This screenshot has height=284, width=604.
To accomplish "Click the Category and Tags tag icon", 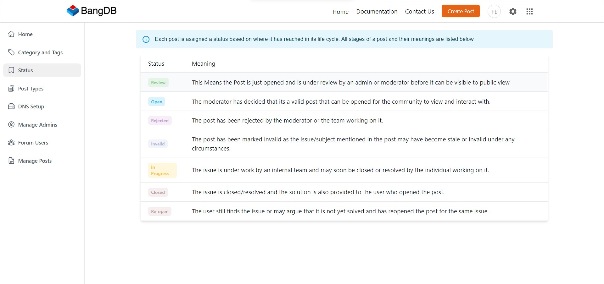I will click(11, 52).
